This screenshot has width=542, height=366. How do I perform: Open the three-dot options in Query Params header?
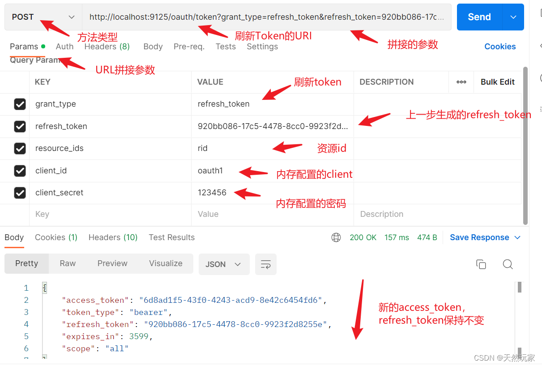[x=461, y=82]
